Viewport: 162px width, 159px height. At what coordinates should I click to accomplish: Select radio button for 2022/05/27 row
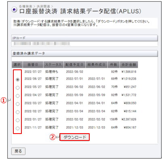(17, 88)
